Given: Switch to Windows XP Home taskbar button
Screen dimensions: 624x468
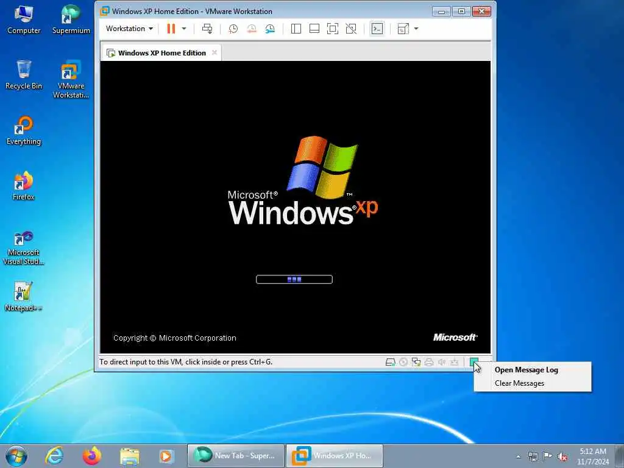Looking at the screenshot, I should pyautogui.click(x=335, y=456).
